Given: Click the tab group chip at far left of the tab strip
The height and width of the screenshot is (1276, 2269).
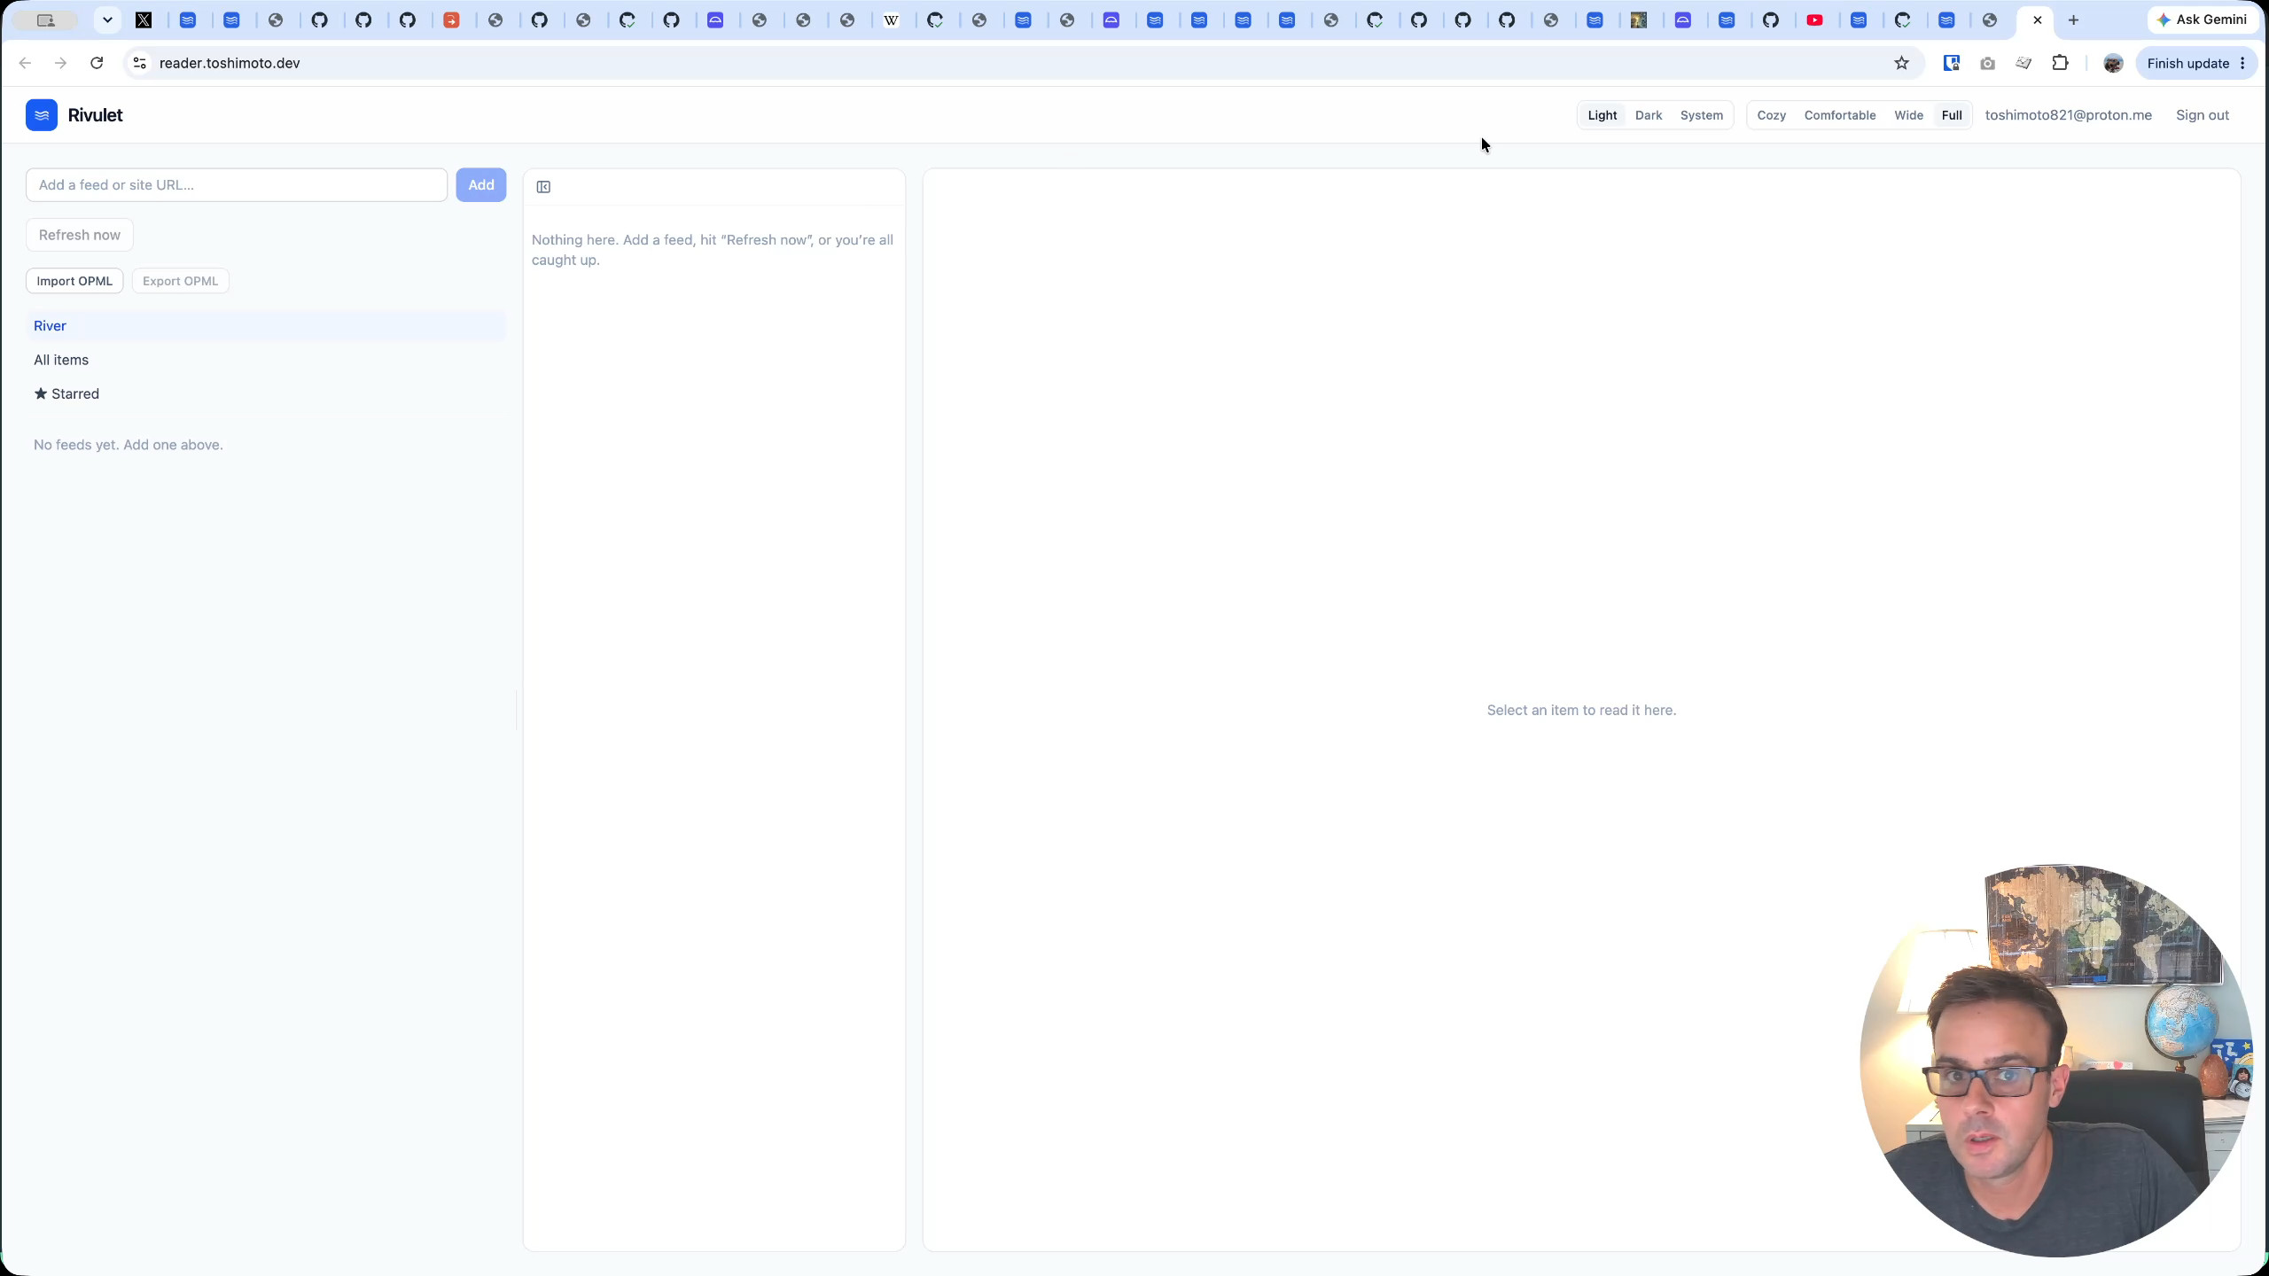Looking at the screenshot, I should (x=45, y=19).
